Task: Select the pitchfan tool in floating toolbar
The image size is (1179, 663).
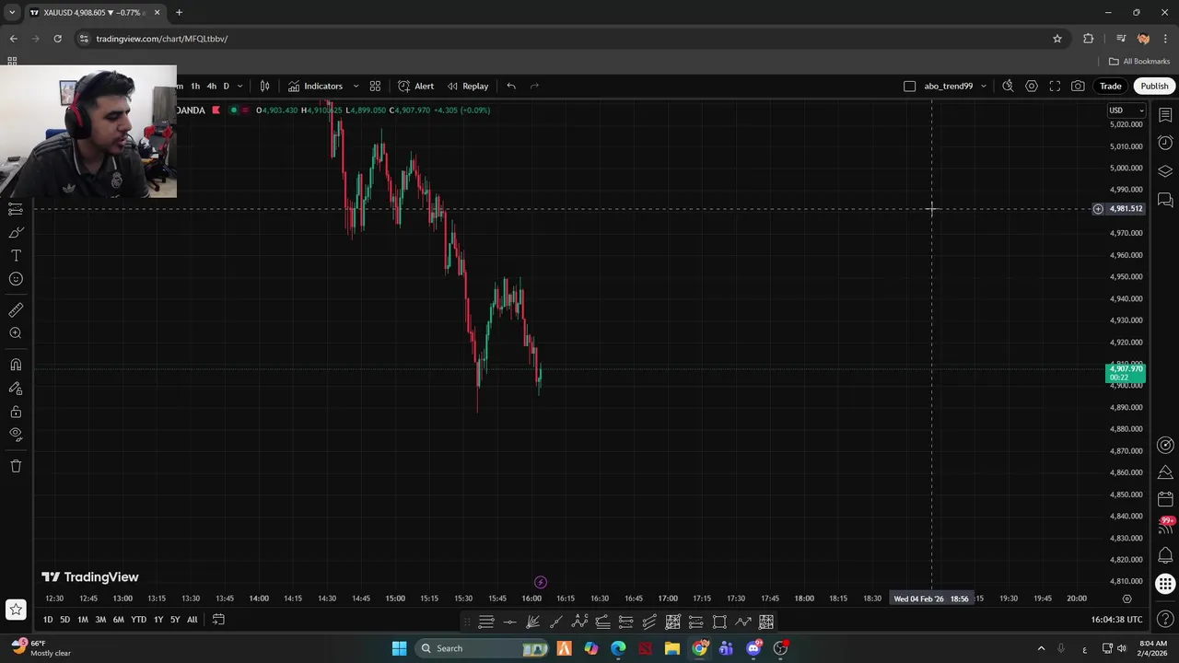Action: coord(532,622)
